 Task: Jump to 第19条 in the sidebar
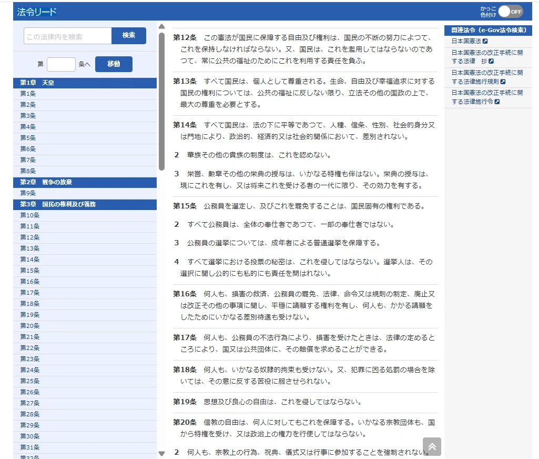[x=85, y=314]
